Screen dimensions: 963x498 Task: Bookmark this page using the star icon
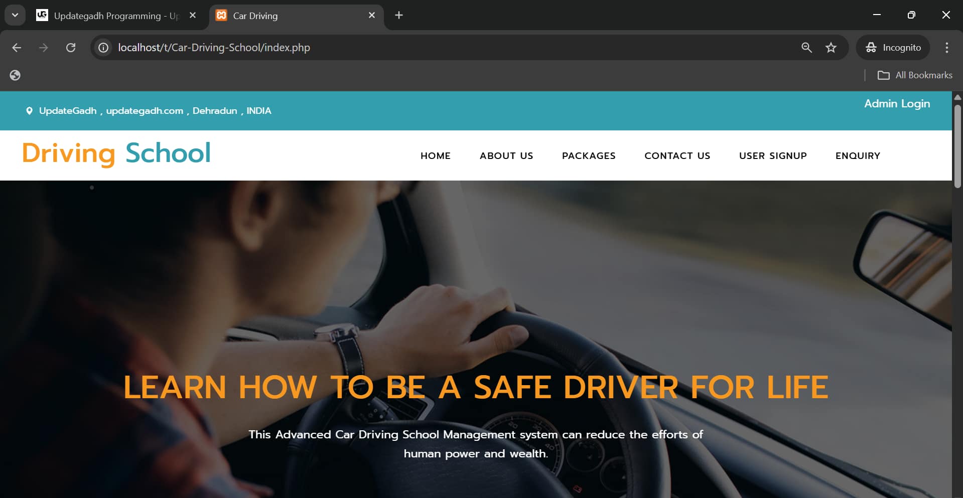click(831, 48)
